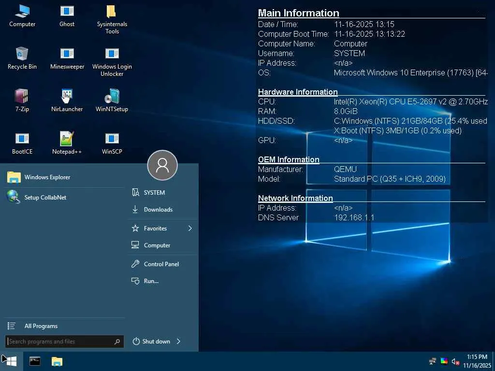Viewport: 495px width, 371px height.
Task: Open Windows Login Unlocker shortcut
Action: click(x=112, y=62)
